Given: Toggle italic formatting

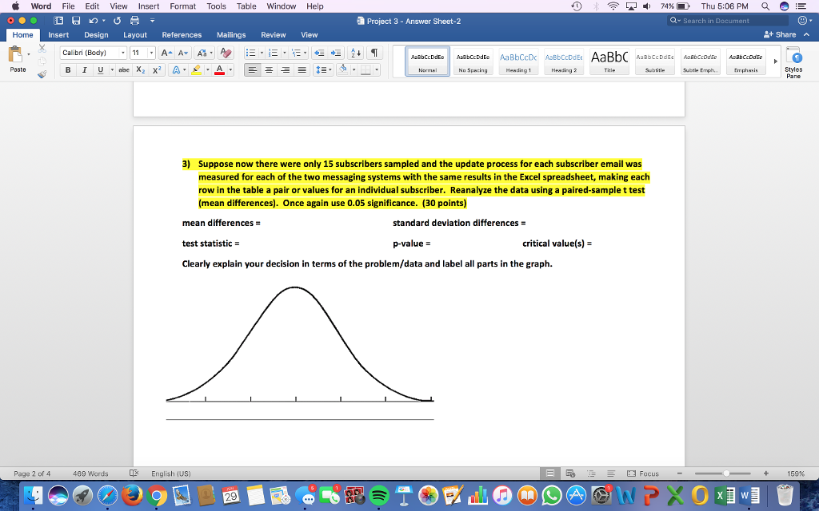Looking at the screenshot, I should click(84, 70).
